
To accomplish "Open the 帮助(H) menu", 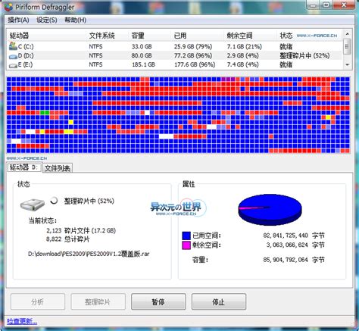I will [75, 20].
